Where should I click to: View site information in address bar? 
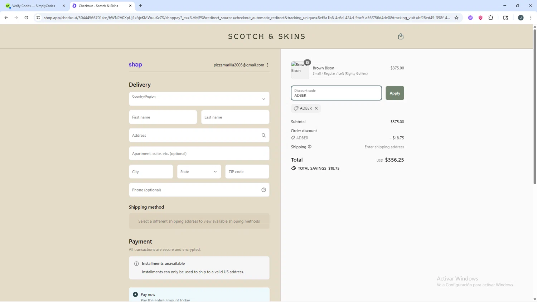pyautogui.click(x=38, y=18)
